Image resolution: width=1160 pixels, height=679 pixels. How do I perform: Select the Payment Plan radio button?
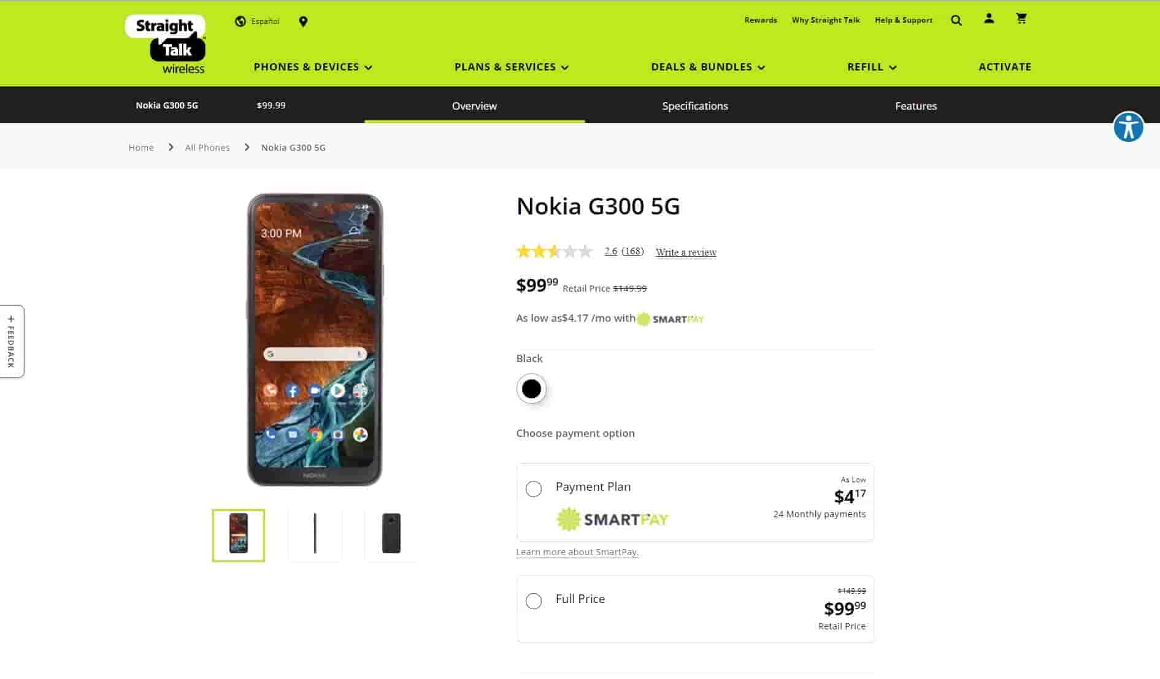point(534,489)
